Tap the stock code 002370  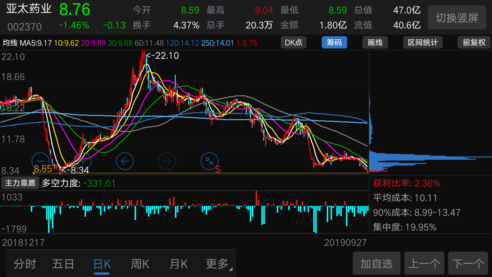click(x=25, y=27)
